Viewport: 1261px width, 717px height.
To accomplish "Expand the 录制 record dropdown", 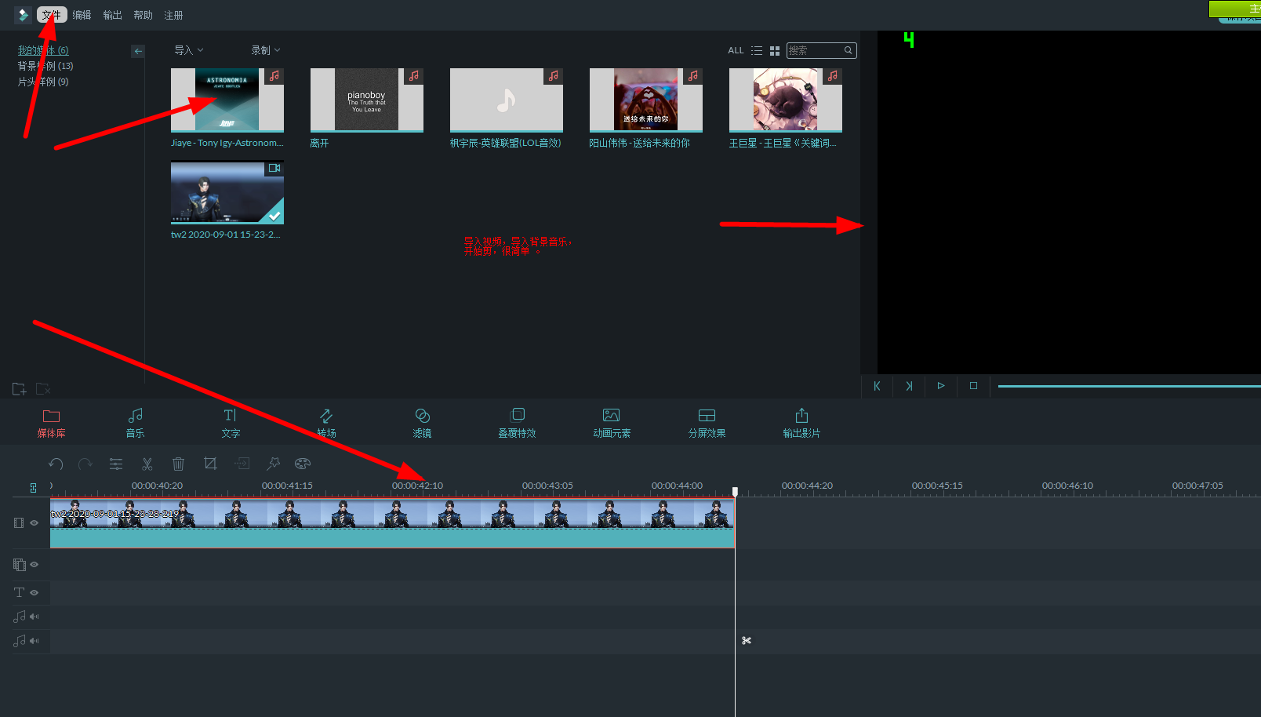I will click(265, 50).
